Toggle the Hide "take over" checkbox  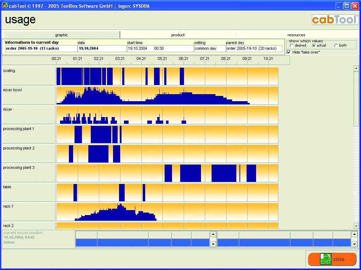click(289, 52)
